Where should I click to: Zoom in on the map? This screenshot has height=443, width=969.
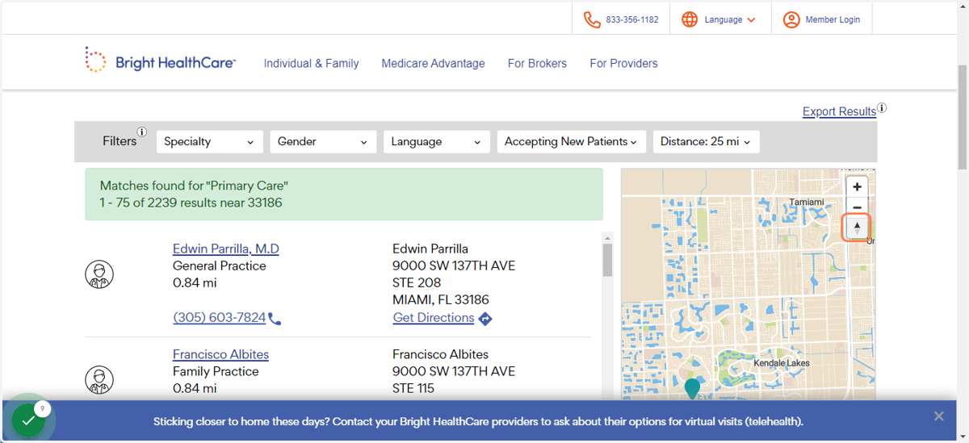[x=857, y=186]
